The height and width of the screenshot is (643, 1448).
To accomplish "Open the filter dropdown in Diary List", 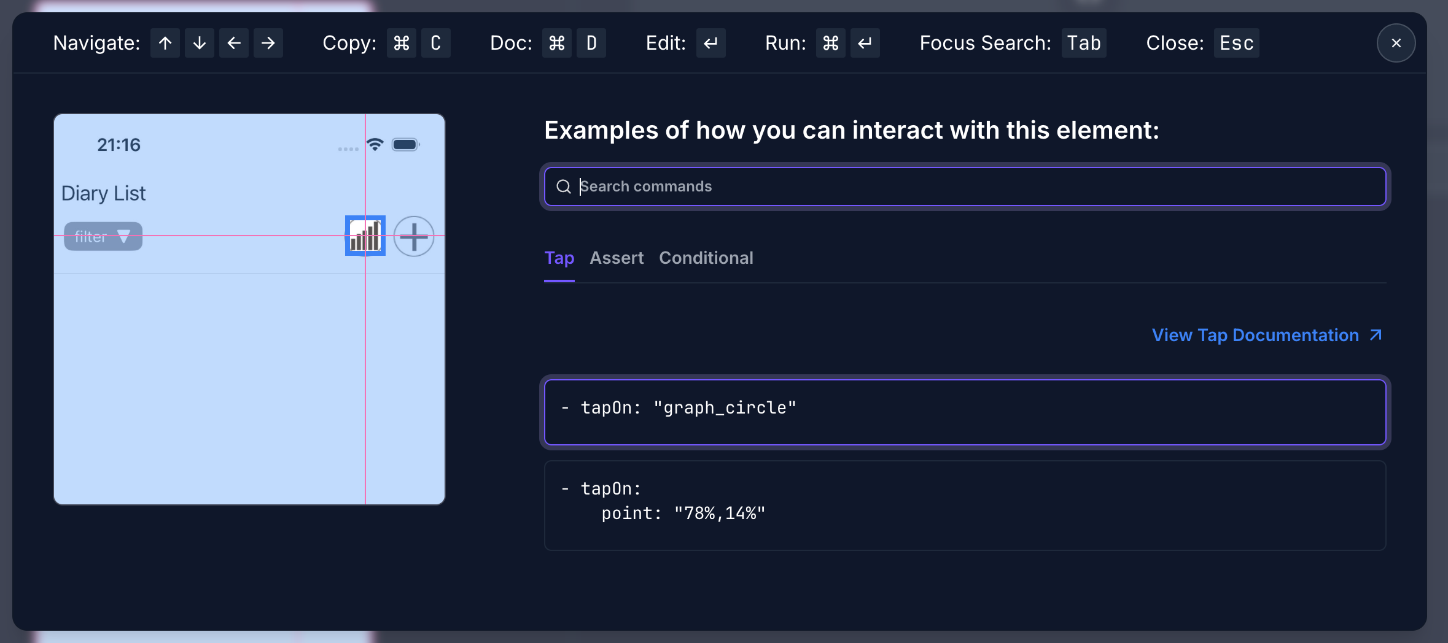I will coord(103,236).
